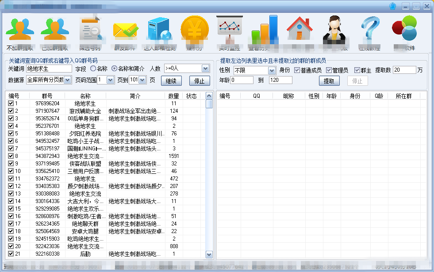Uncheck row 21 后勤 checkbox
Screen dimensions: 434x272
(x=11, y=253)
